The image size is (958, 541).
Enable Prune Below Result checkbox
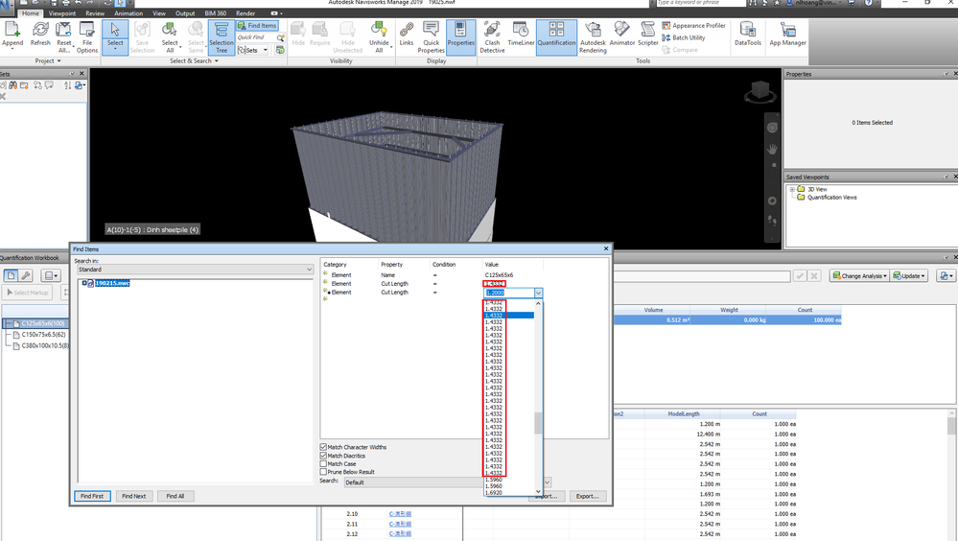pyautogui.click(x=323, y=472)
